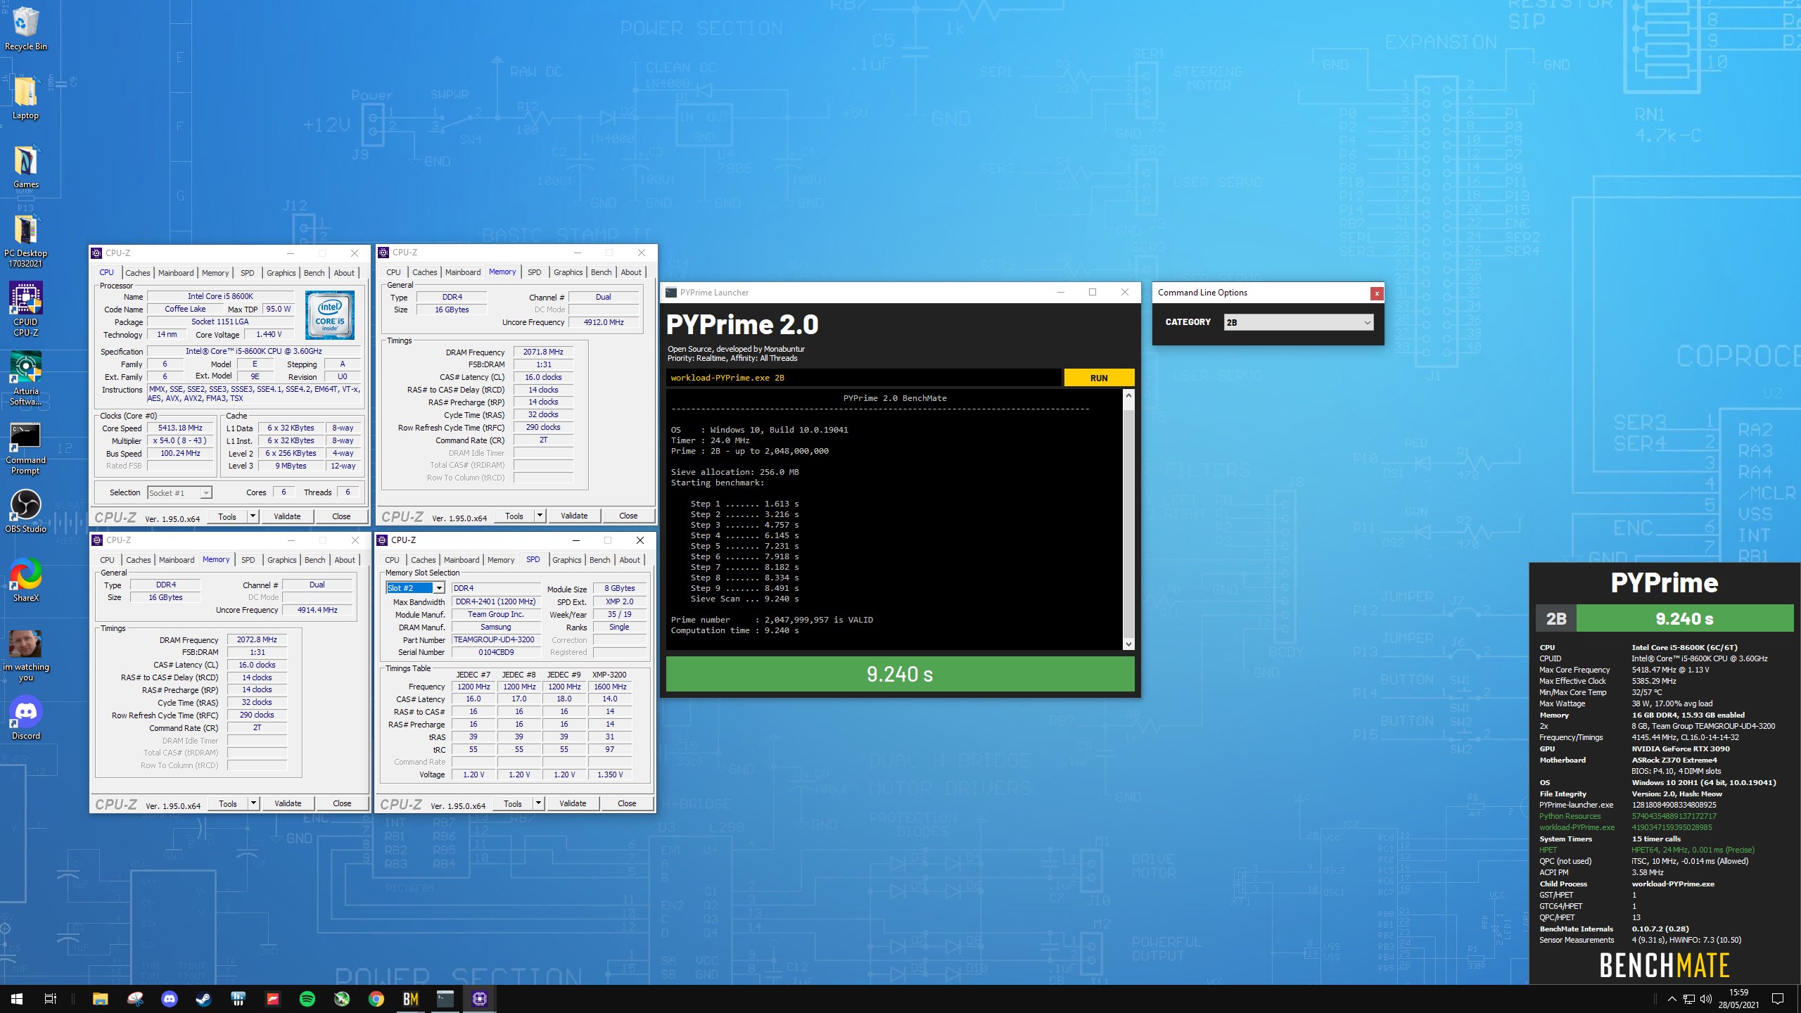Switch to BenchMate taskbar icon
Image resolution: width=1801 pixels, height=1013 pixels.
411,999
